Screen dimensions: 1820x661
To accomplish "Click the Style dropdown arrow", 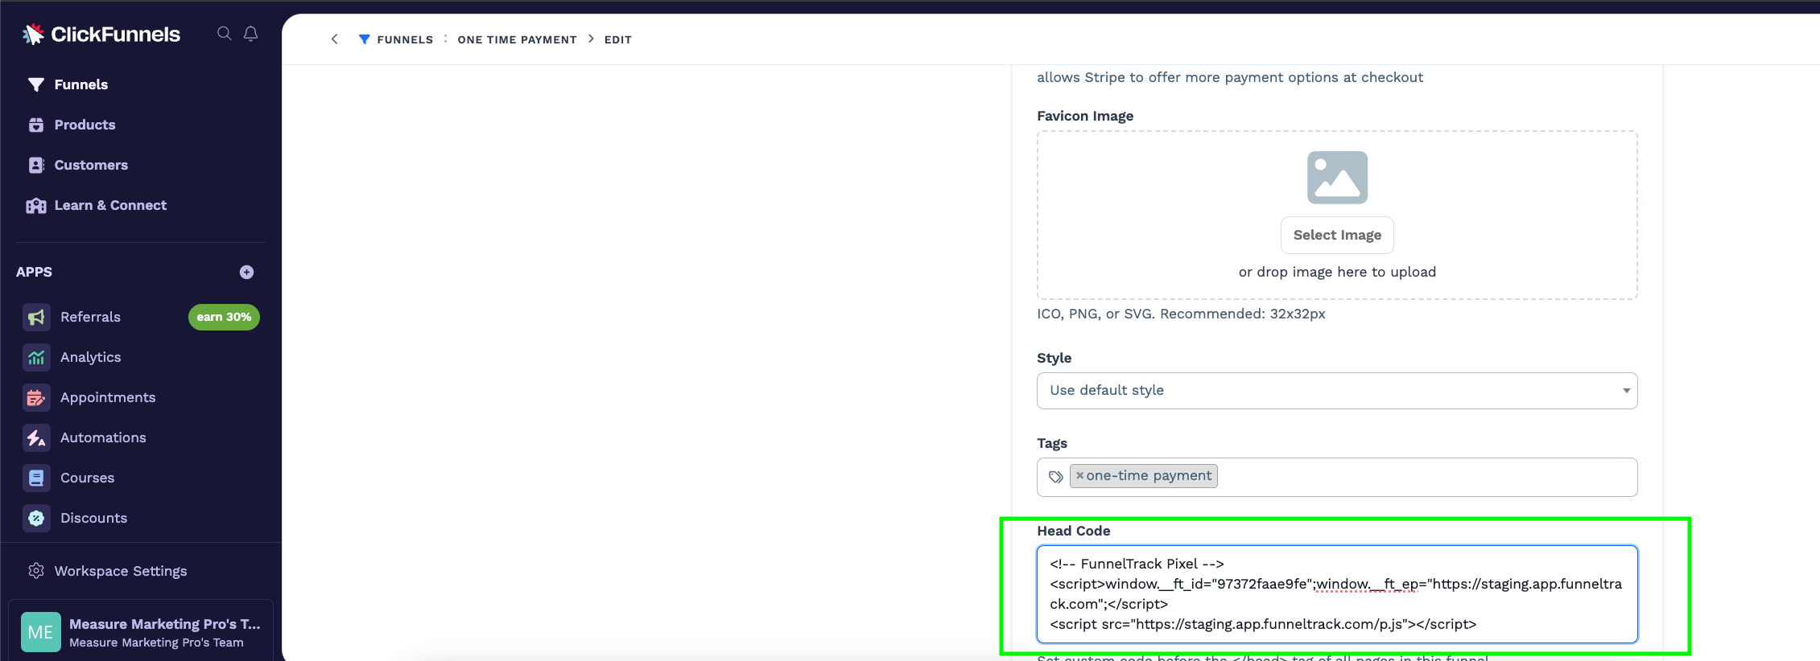I will click(x=1626, y=391).
